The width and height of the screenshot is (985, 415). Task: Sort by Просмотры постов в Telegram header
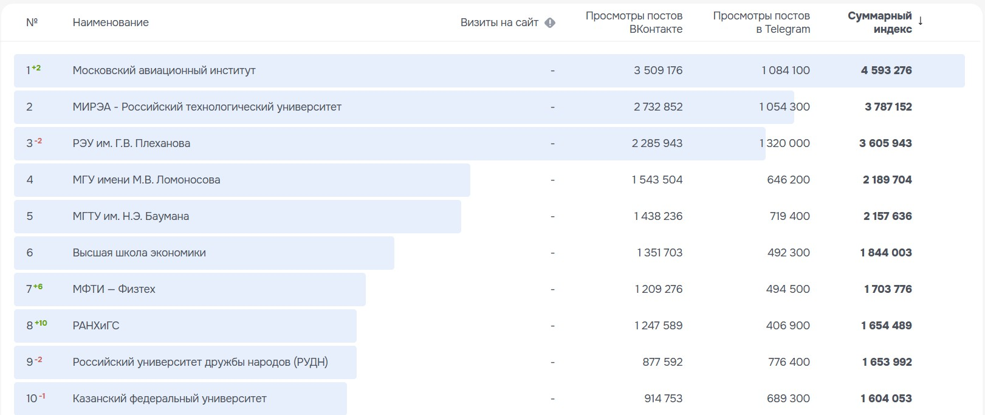pyautogui.click(x=761, y=22)
